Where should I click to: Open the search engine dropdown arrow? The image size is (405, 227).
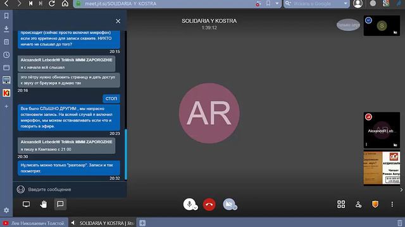346,4
